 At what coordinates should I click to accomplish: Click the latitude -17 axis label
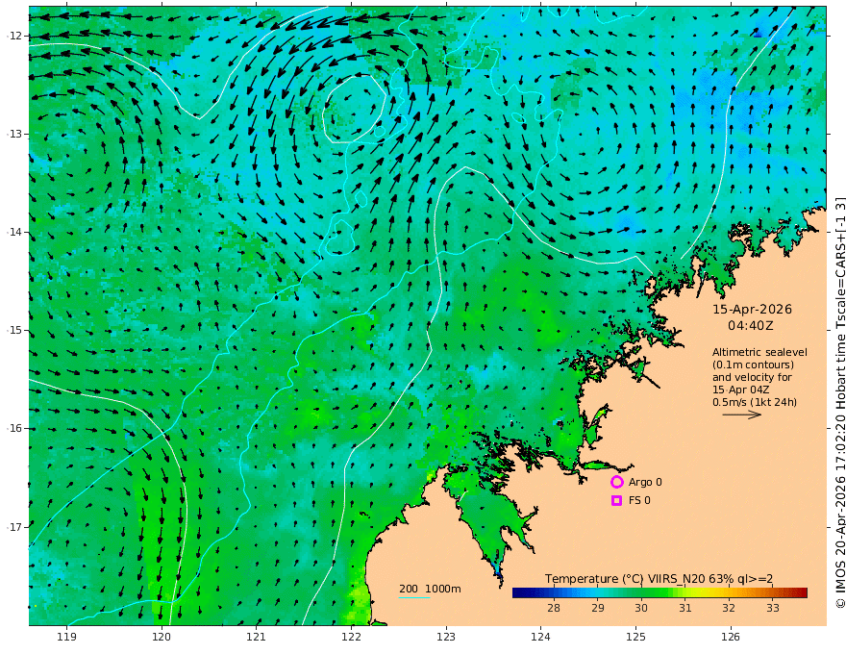pyautogui.click(x=14, y=527)
